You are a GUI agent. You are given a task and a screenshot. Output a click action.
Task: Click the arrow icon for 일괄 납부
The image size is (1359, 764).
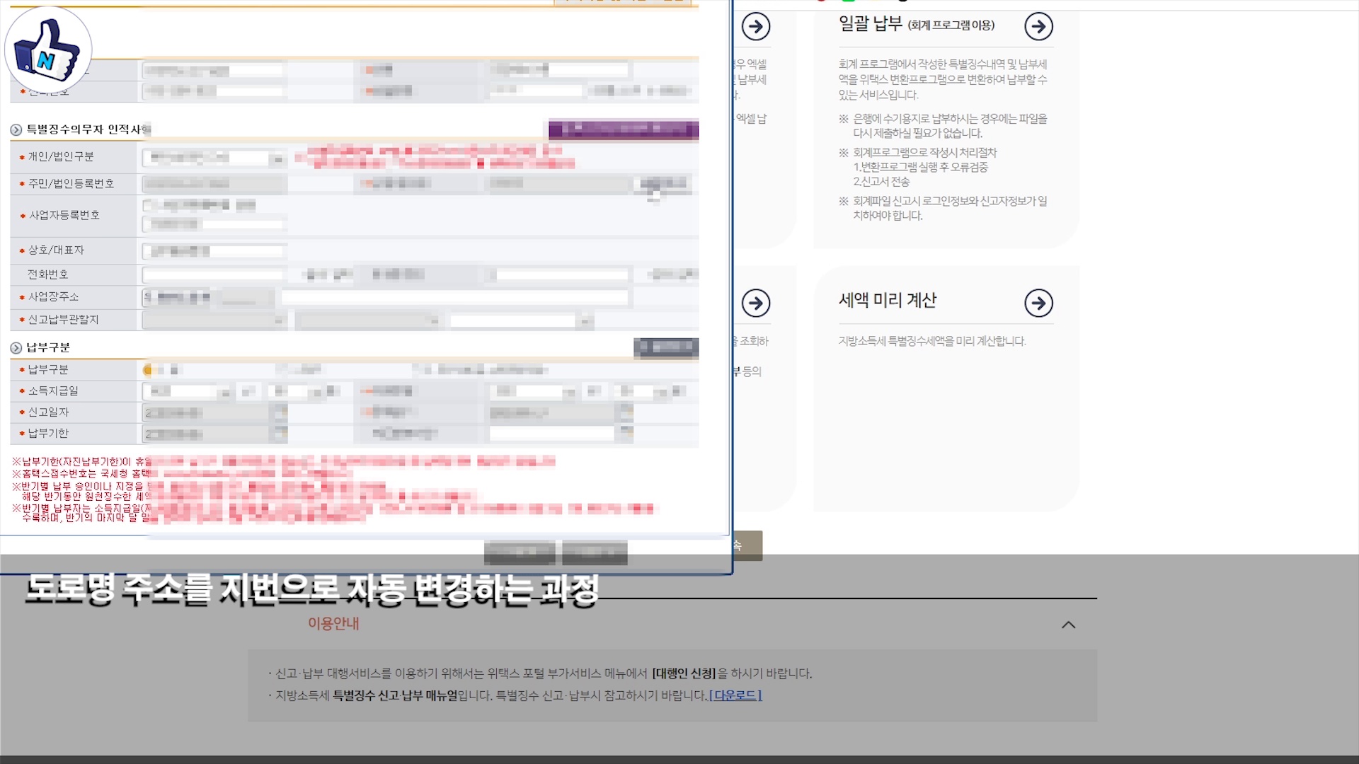pyautogui.click(x=1038, y=27)
